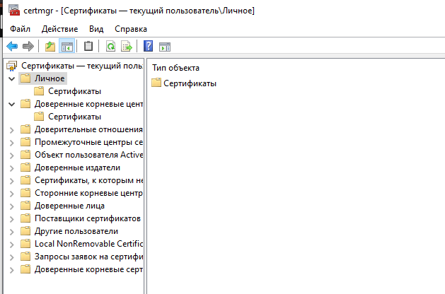
Task: Click the clipboard paste icon in toolbar
Action: point(88,46)
